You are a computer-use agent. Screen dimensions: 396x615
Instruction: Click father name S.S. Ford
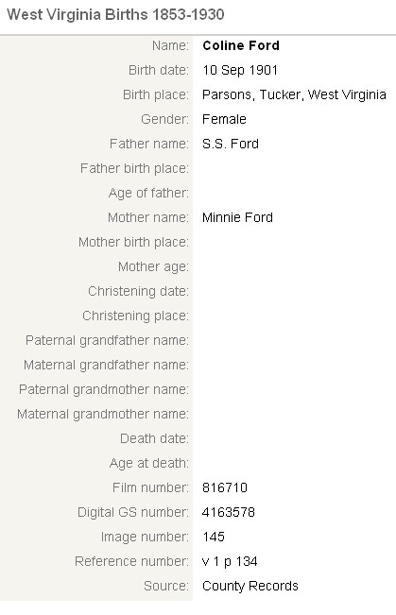[x=231, y=144]
